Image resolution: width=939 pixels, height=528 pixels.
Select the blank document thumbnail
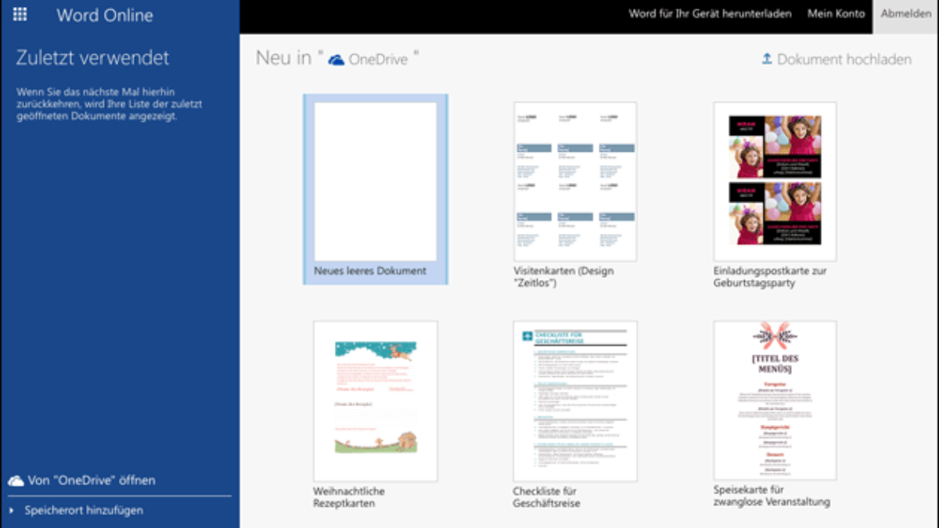[376, 181]
